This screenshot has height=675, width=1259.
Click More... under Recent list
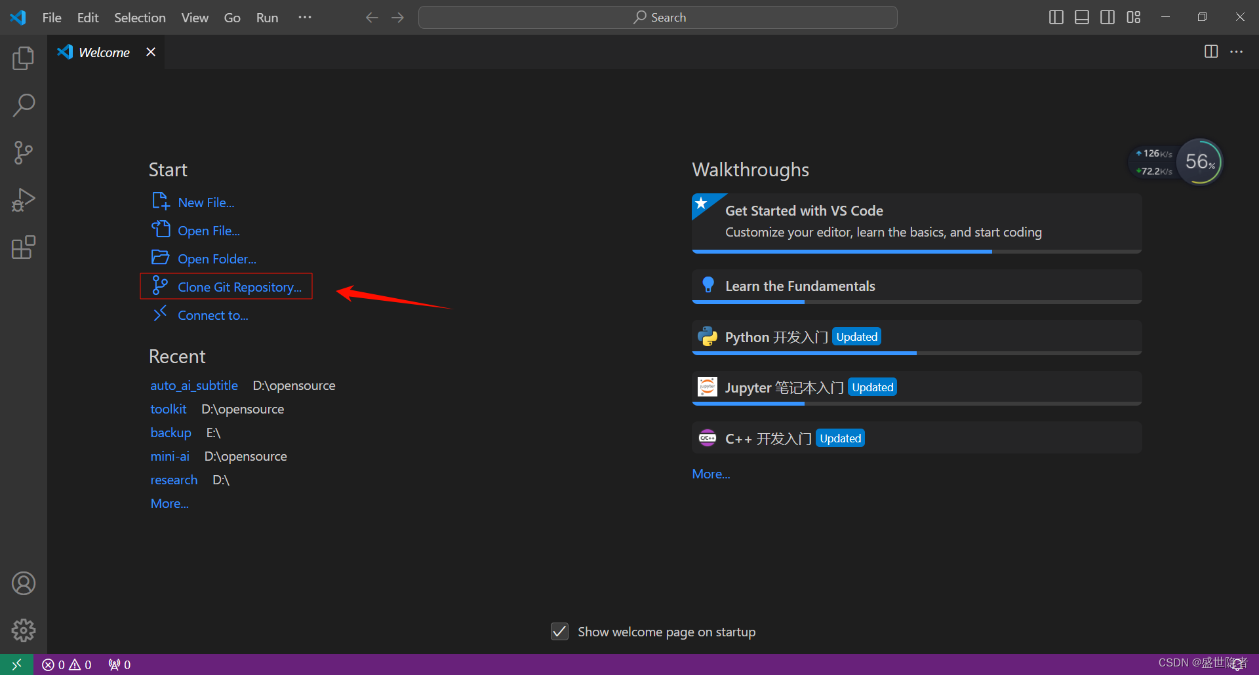click(x=169, y=503)
